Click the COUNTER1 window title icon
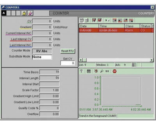Image resolution: width=156 pixels, height=125 pixels. [x=3, y=7]
